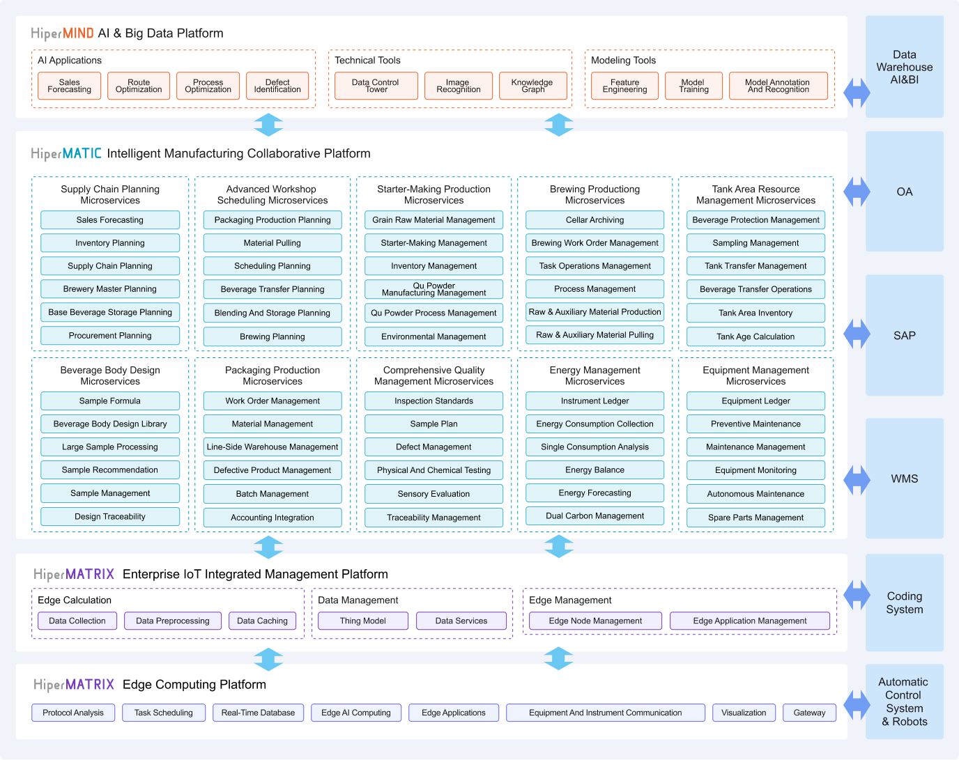959x760 pixels.
Task: Select Raw & Auxiliary Material Pulling
Action: pyautogui.click(x=594, y=335)
